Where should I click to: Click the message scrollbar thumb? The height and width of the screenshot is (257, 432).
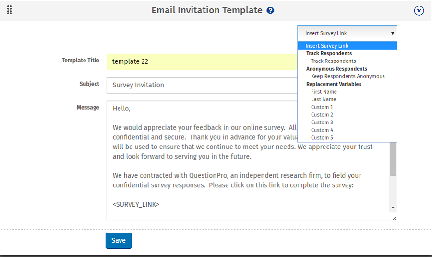(x=393, y=159)
